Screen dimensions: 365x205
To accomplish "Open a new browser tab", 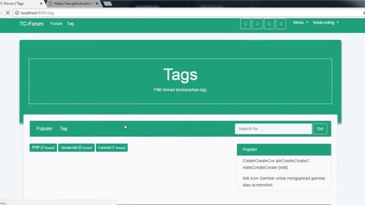I will pos(108,4).
